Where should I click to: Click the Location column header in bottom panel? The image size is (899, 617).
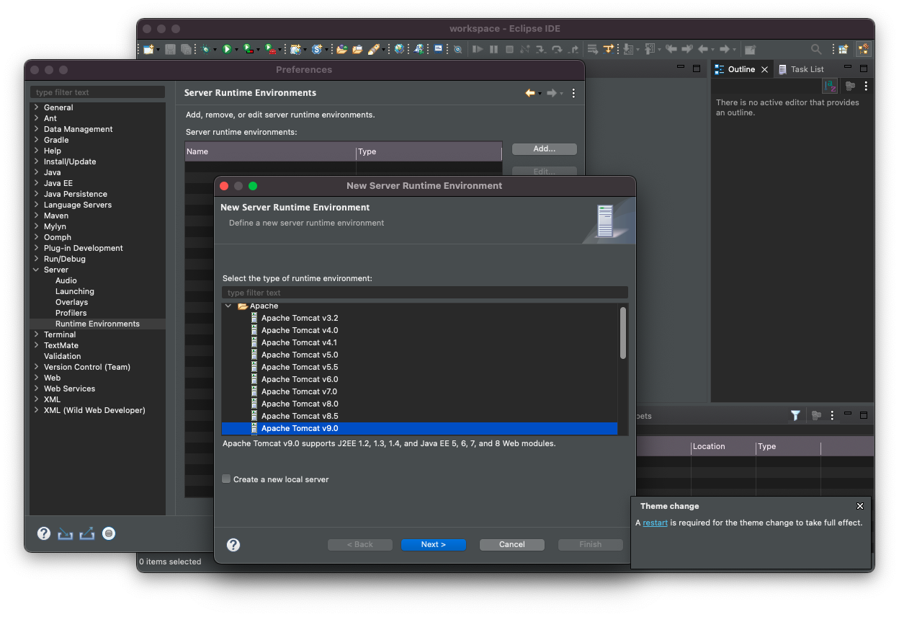point(723,446)
